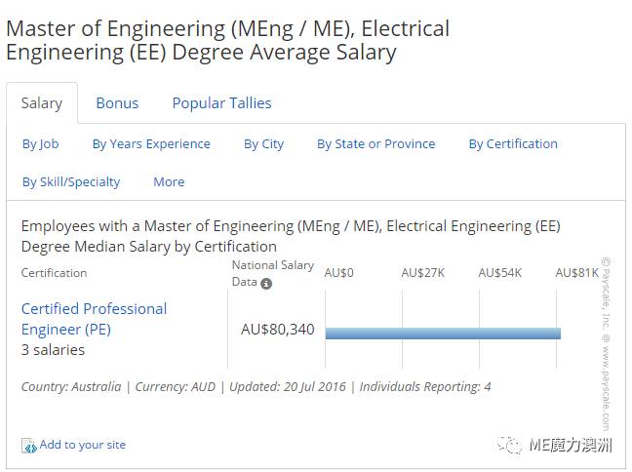Open By State or Province breakdown
The height and width of the screenshot is (472, 632).
pos(375,144)
